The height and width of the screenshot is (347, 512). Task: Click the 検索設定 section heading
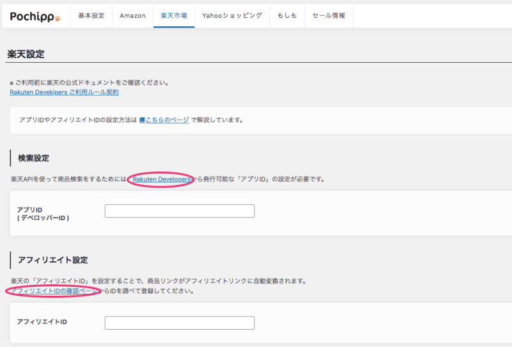(x=34, y=158)
